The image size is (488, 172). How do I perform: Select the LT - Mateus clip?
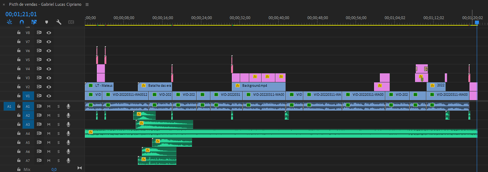pos(99,87)
